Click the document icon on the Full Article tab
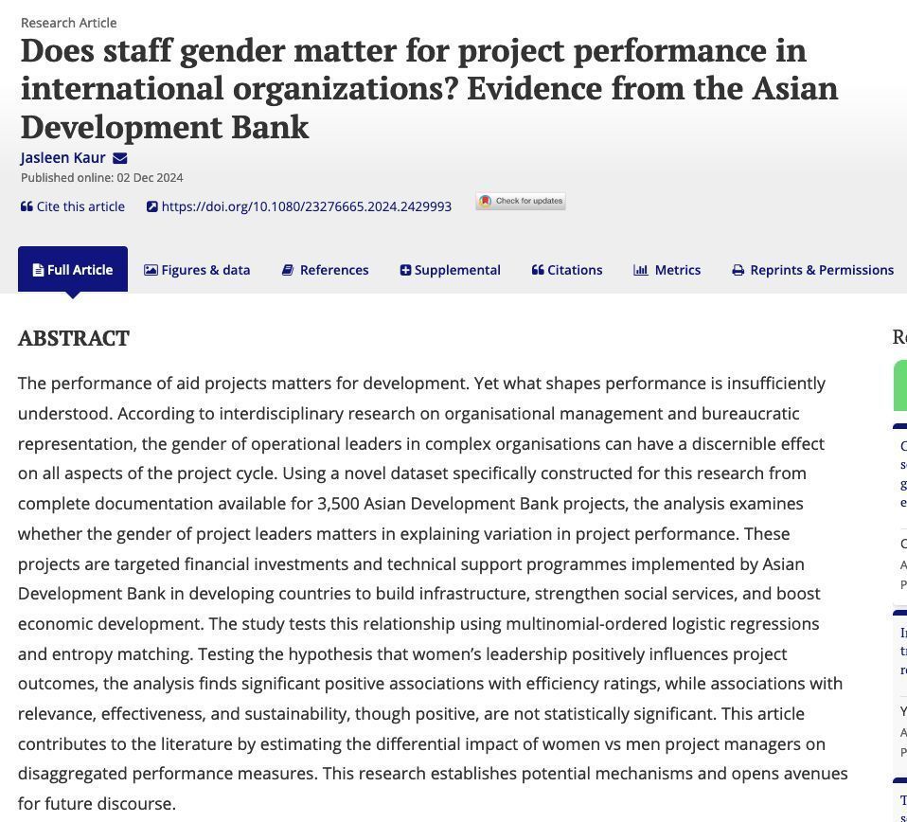 click(x=38, y=270)
